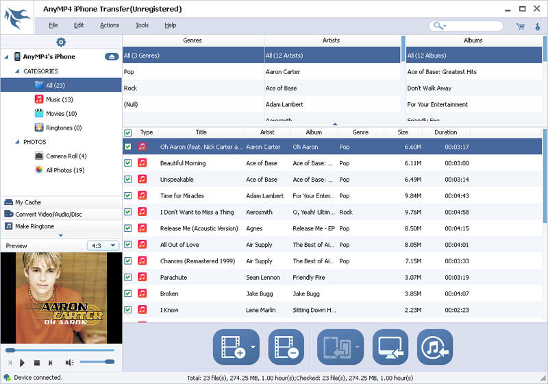Open My Cache panel
The image size is (548, 384).
pyautogui.click(x=61, y=202)
